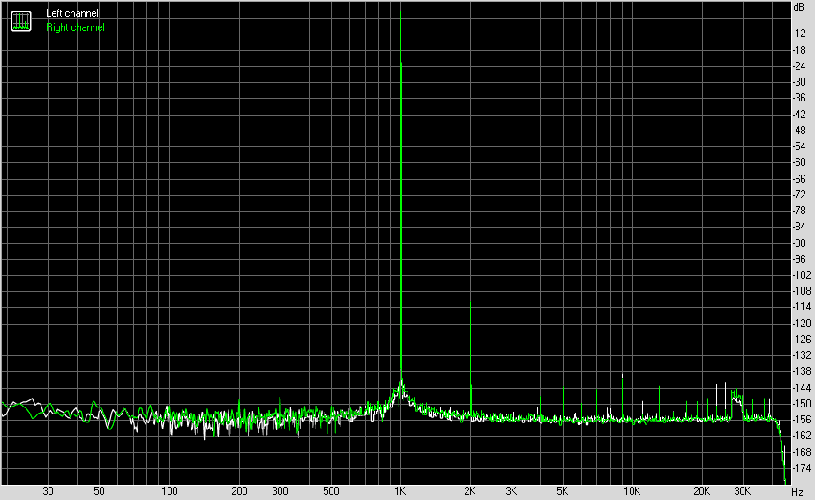
Task: Click the -120 dB scale value
Action: (x=802, y=324)
